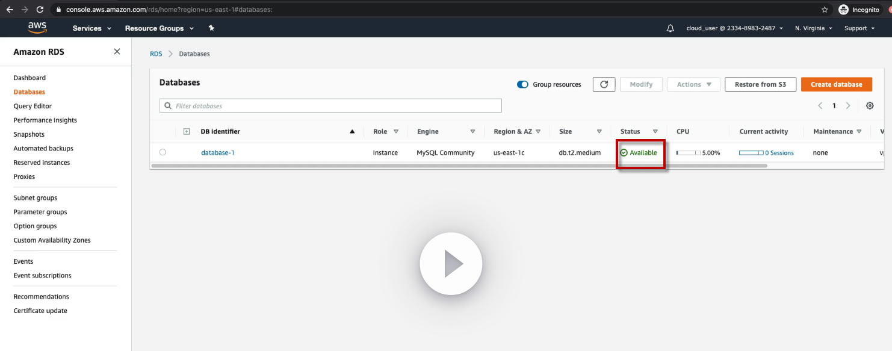Go to the AWS logo home
The width and height of the screenshot is (892, 351).
tap(37, 28)
